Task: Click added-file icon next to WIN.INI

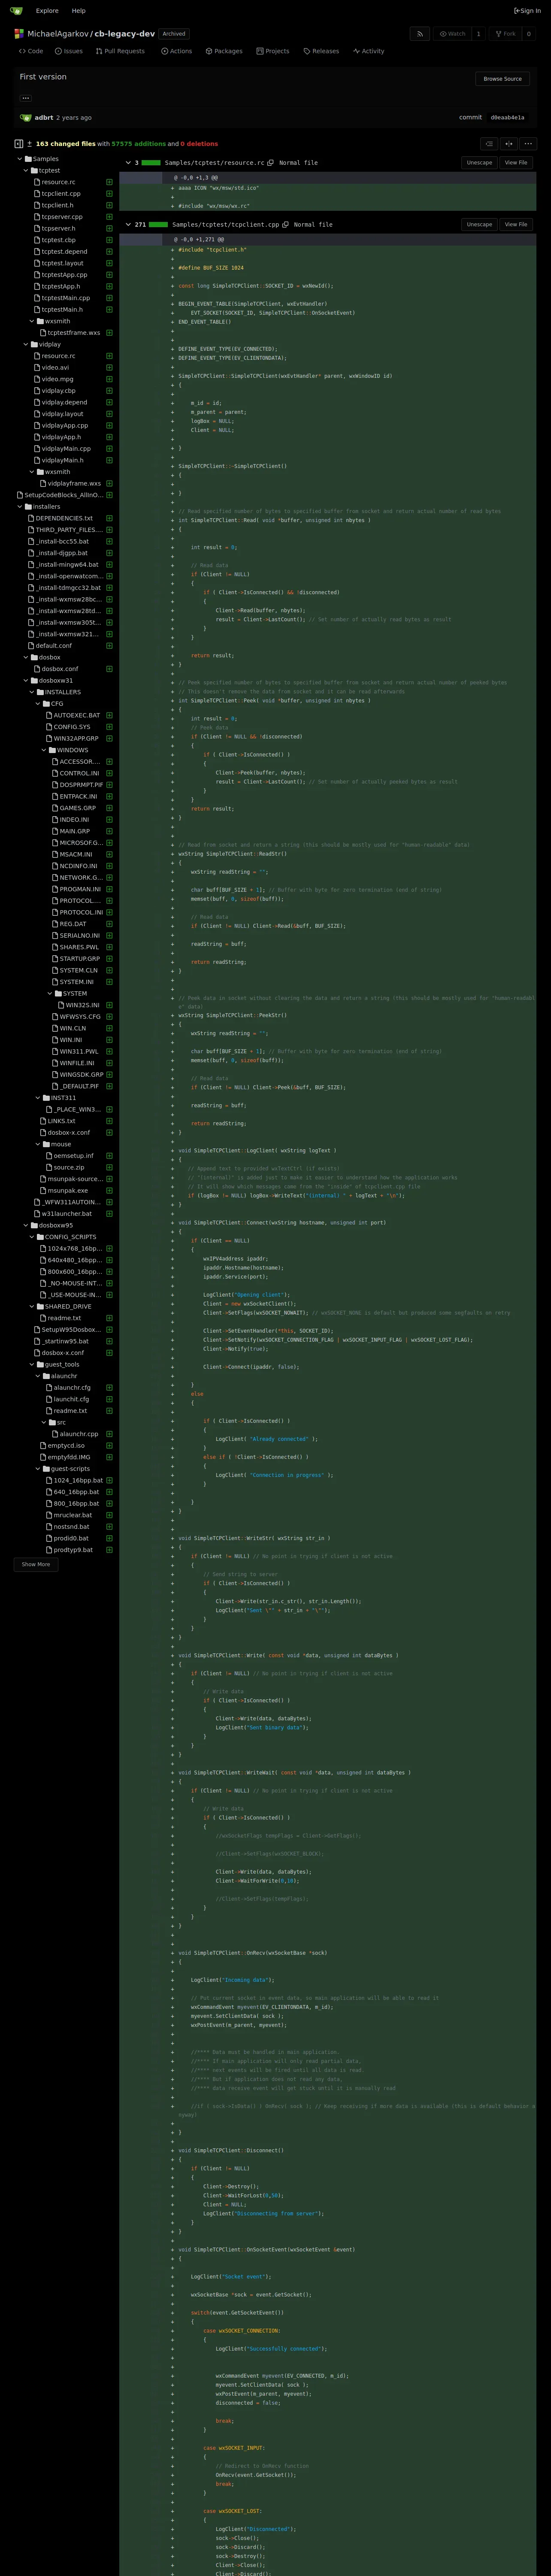Action: tap(109, 1040)
